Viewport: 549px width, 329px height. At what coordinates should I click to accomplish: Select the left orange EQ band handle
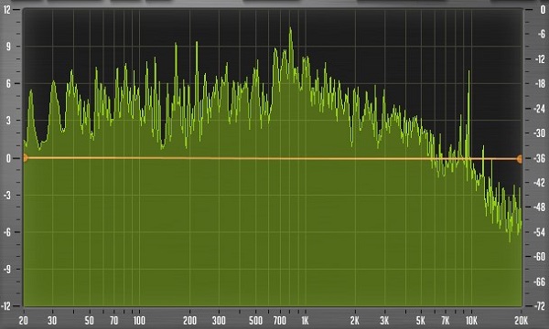25,158
